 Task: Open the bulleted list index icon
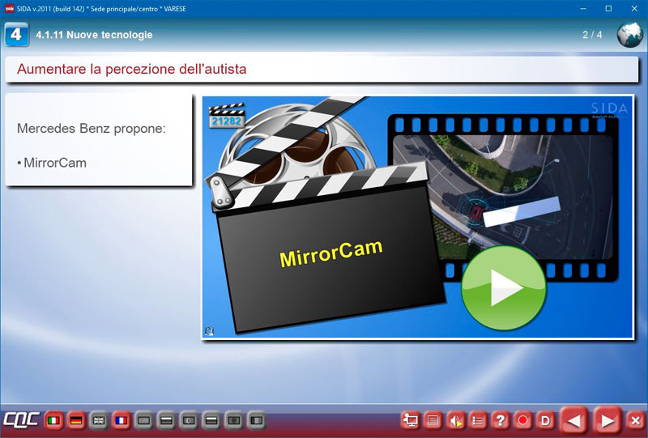[x=478, y=420]
